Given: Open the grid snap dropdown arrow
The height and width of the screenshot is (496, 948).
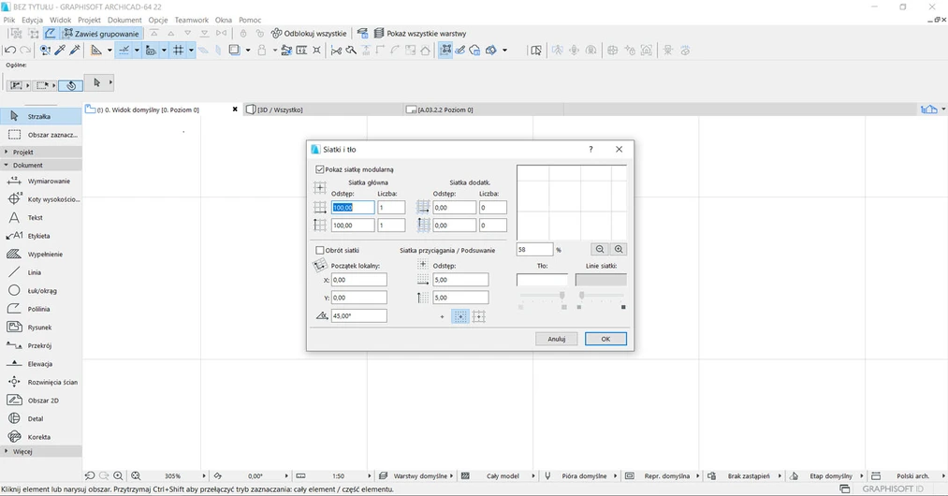Looking at the screenshot, I should (191, 51).
